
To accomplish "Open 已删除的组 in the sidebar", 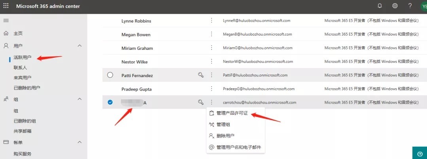I will click(x=25, y=121).
